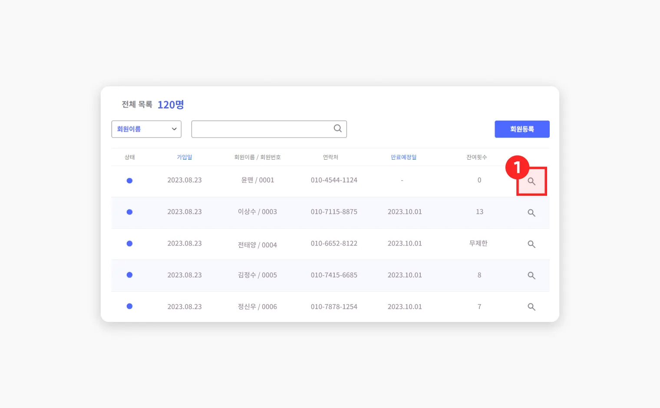Click the 회원등록 button
Image resolution: width=660 pixels, height=408 pixels.
(x=522, y=129)
